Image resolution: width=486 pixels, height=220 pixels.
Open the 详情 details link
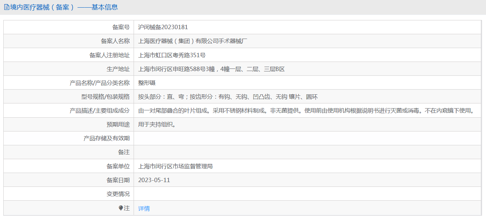pyautogui.click(x=144, y=208)
